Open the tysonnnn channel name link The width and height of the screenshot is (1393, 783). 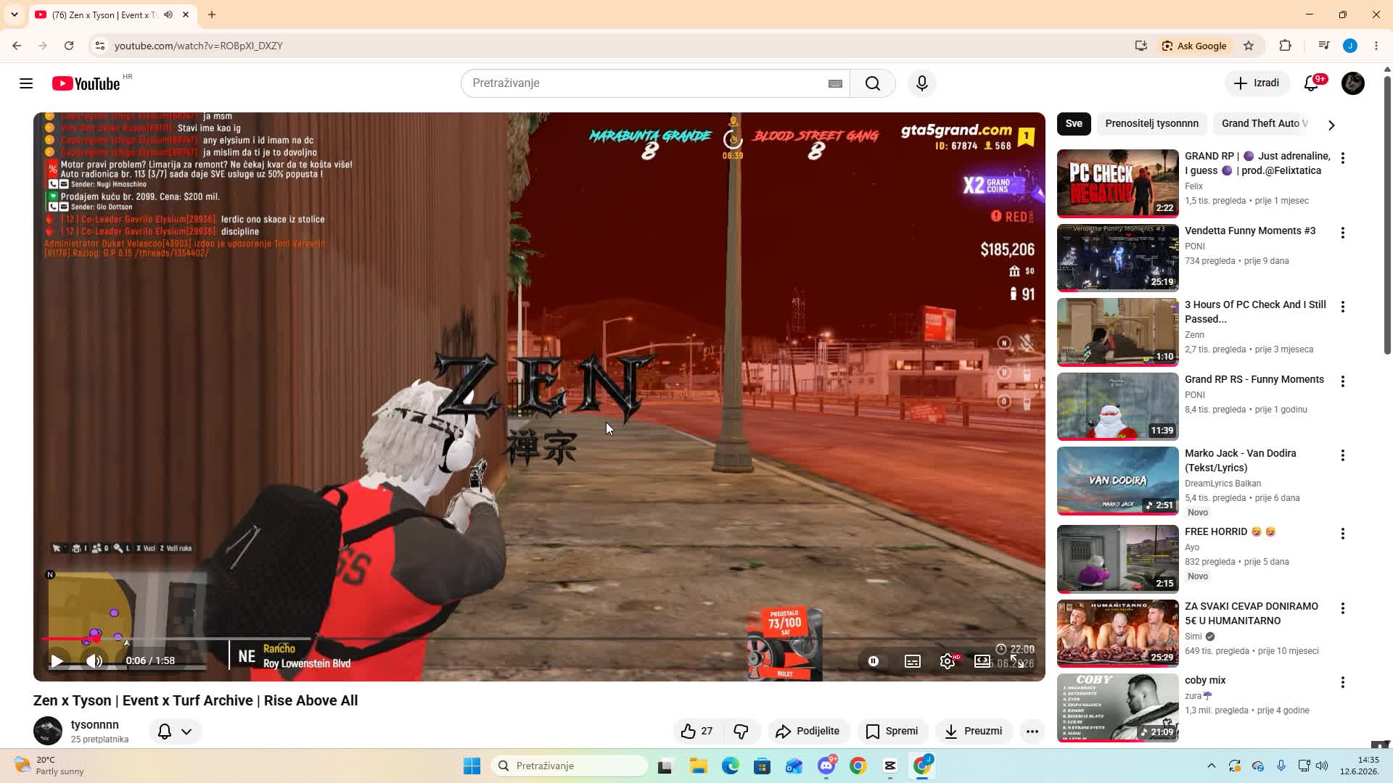94,724
